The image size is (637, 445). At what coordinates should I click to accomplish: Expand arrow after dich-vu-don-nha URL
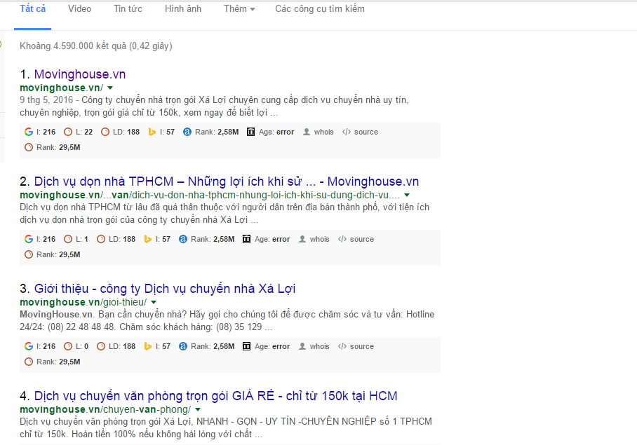click(x=407, y=195)
